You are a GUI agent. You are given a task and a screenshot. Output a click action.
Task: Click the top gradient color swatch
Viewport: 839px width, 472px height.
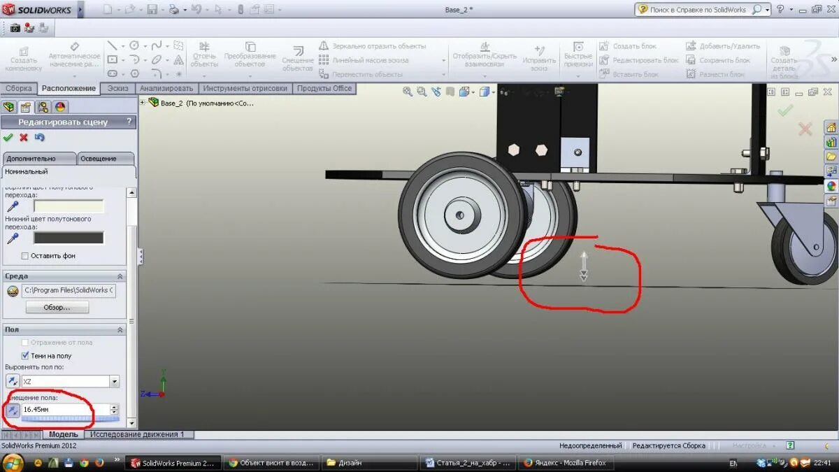[69, 206]
